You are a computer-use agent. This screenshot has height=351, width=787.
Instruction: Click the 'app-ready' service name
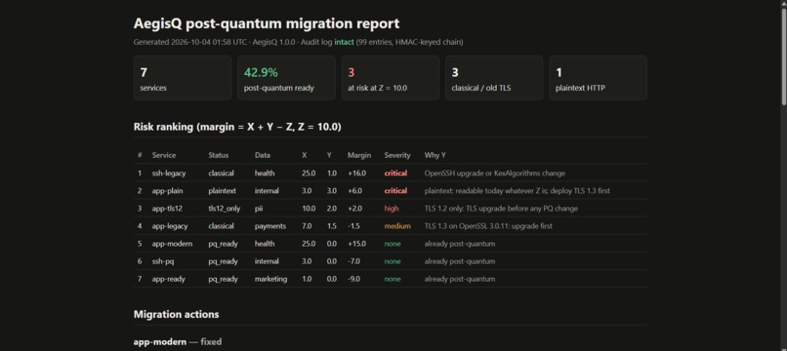[169, 279]
